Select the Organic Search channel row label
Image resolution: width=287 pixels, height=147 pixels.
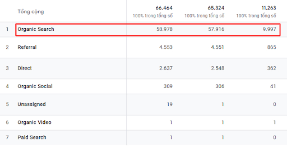coord(36,29)
